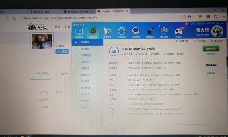Screen dimensions: 228x137
Task: Open 驱动检测 driver detection icon
Action: coord(136,33)
